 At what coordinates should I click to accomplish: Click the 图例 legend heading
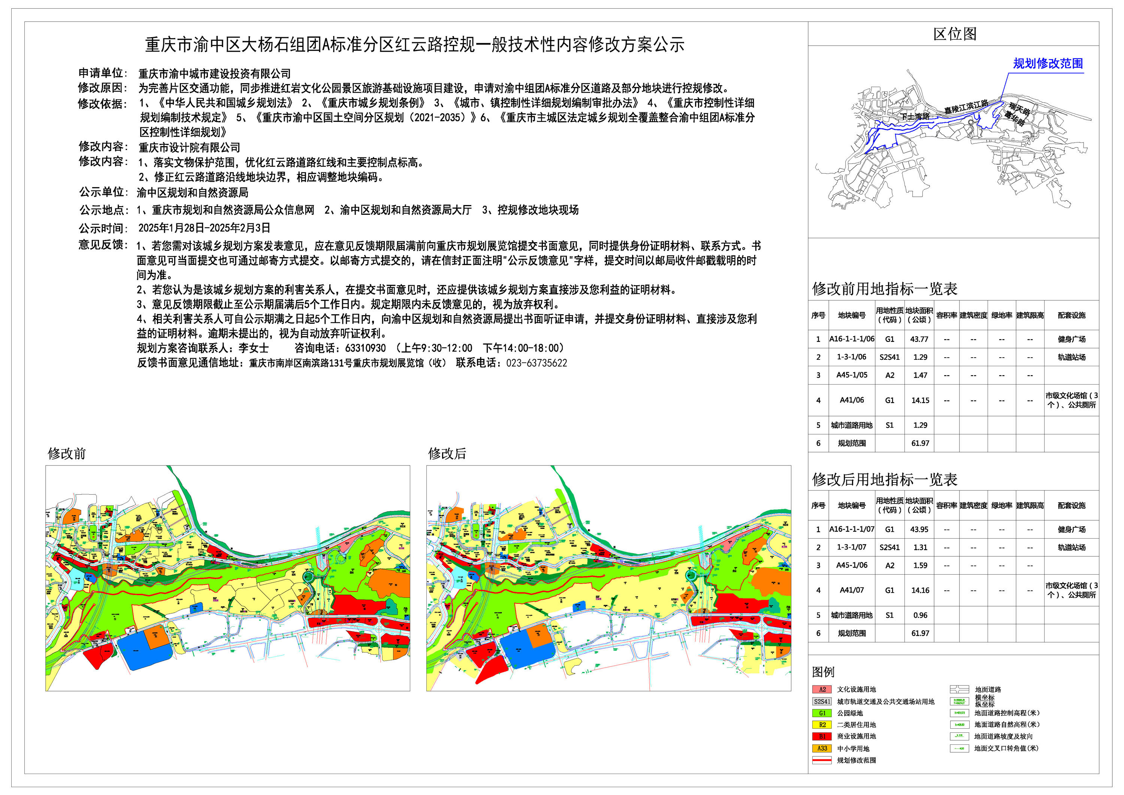tap(823, 672)
